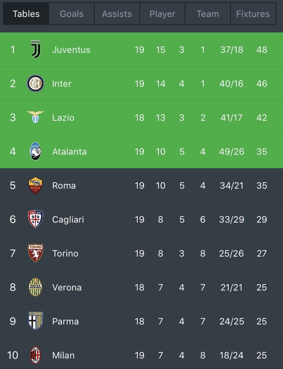Show the Fixtures tab
This screenshot has width=283, height=369.
pyautogui.click(x=253, y=14)
